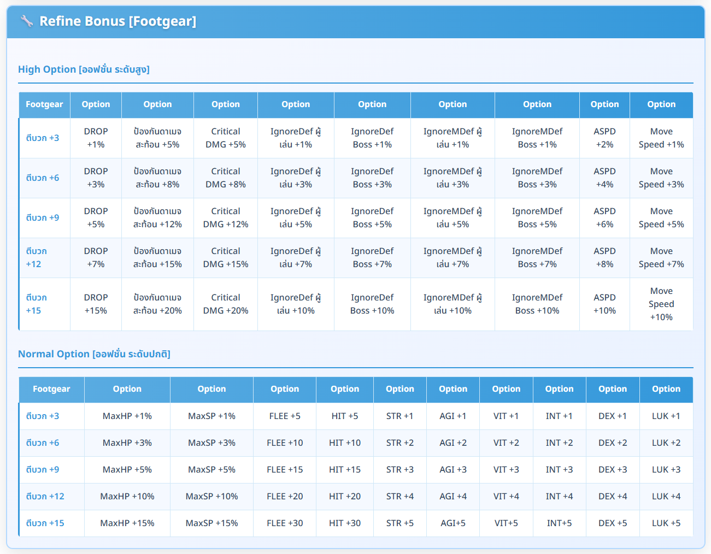
Task: Select the FLEE +30 cell
Action: (285, 523)
